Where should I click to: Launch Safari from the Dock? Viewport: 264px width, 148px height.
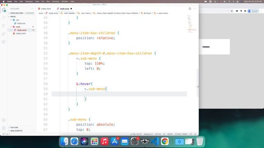(74, 141)
